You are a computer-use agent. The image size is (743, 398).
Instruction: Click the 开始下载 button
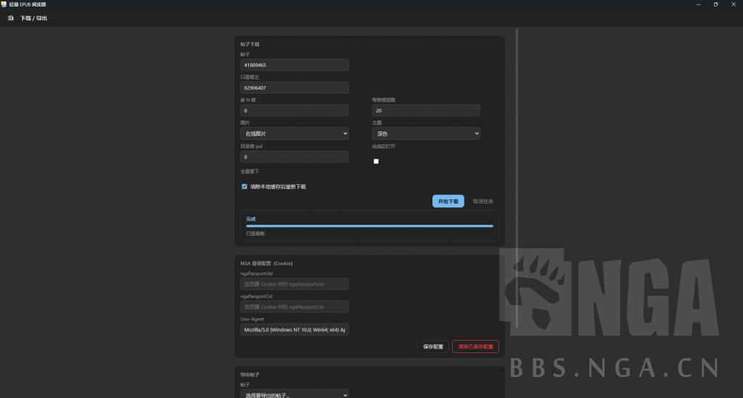(448, 201)
